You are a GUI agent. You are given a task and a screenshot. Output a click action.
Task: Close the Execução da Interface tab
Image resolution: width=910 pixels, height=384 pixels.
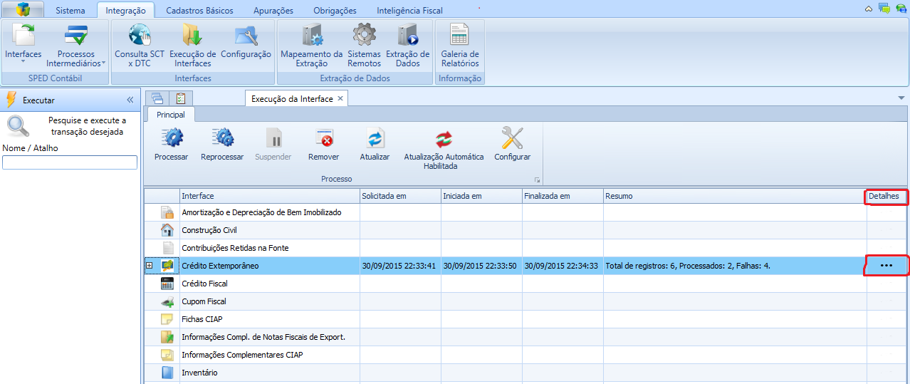click(340, 99)
